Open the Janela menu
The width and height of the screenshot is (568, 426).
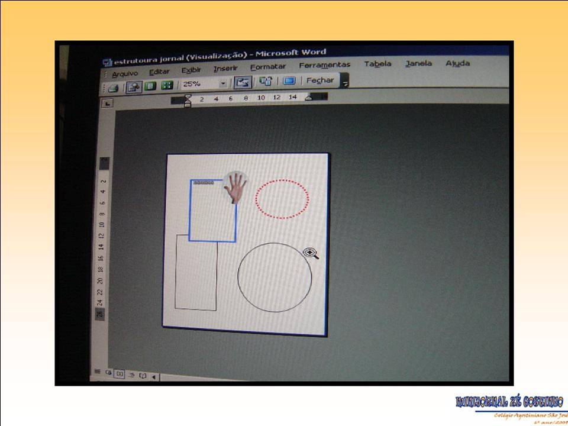coord(418,63)
